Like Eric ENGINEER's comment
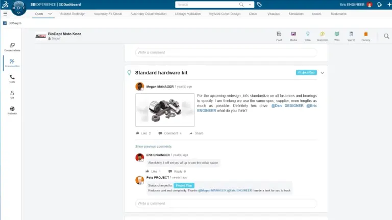The image size is (392, 220). pyautogui.click(x=153, y=171)
